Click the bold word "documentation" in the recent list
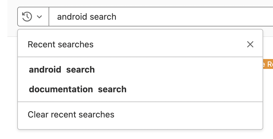The width and height of the screenshot is (273, 139). [61, 89]
